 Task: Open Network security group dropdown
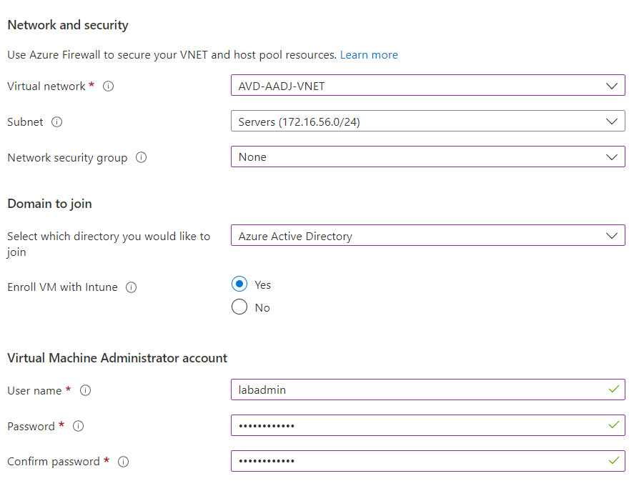[427, 157]
